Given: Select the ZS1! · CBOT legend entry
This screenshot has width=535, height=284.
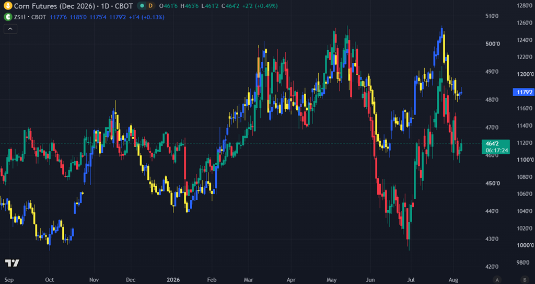Looking at the screenshot, I should tap(29, 17).
